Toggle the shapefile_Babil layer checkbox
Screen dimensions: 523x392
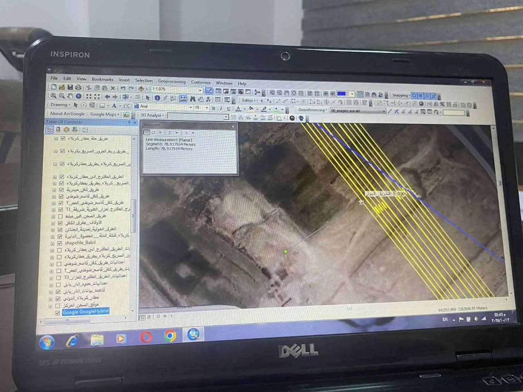tap(60, 243)
